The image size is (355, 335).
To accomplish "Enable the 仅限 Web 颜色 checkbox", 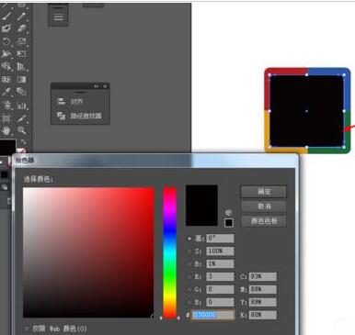I will point(27,329).
